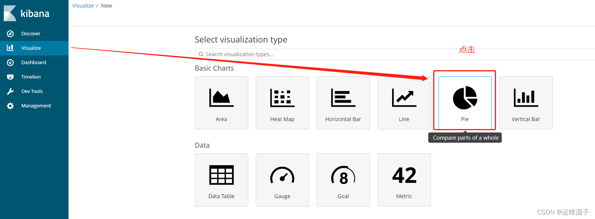Click the New breadcrumb text
The height and width of the screenshot is (219, 595).
click(x=107, y=6)
